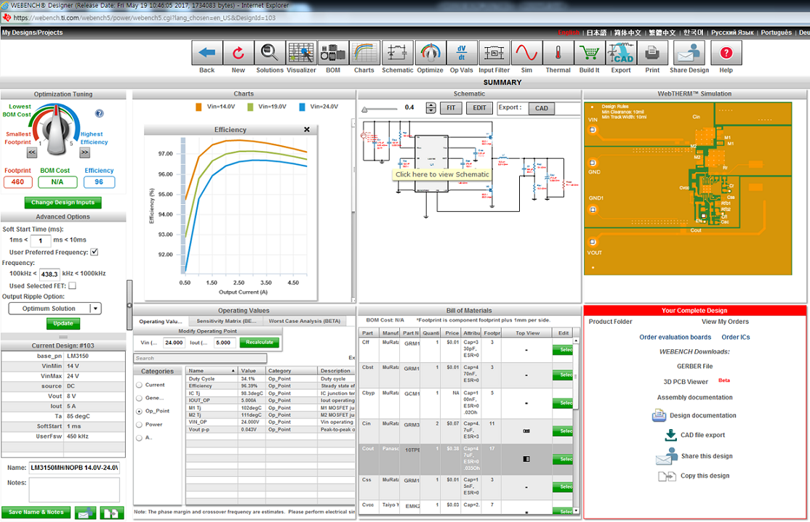Click the Vin=14.0V orange legend swatch

(199, 107)
